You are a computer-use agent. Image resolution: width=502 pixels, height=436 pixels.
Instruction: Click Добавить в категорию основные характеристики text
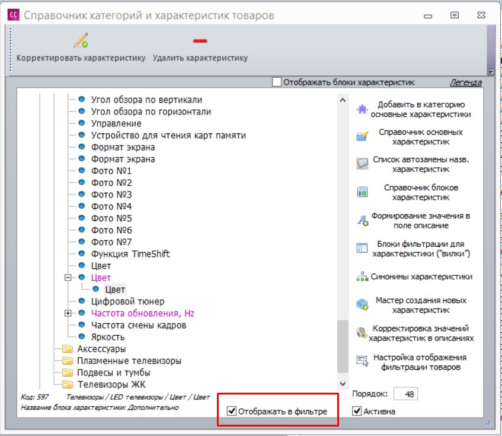[x=421, y=109]
